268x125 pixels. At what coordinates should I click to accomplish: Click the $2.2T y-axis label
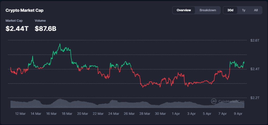tap(255, 98)
